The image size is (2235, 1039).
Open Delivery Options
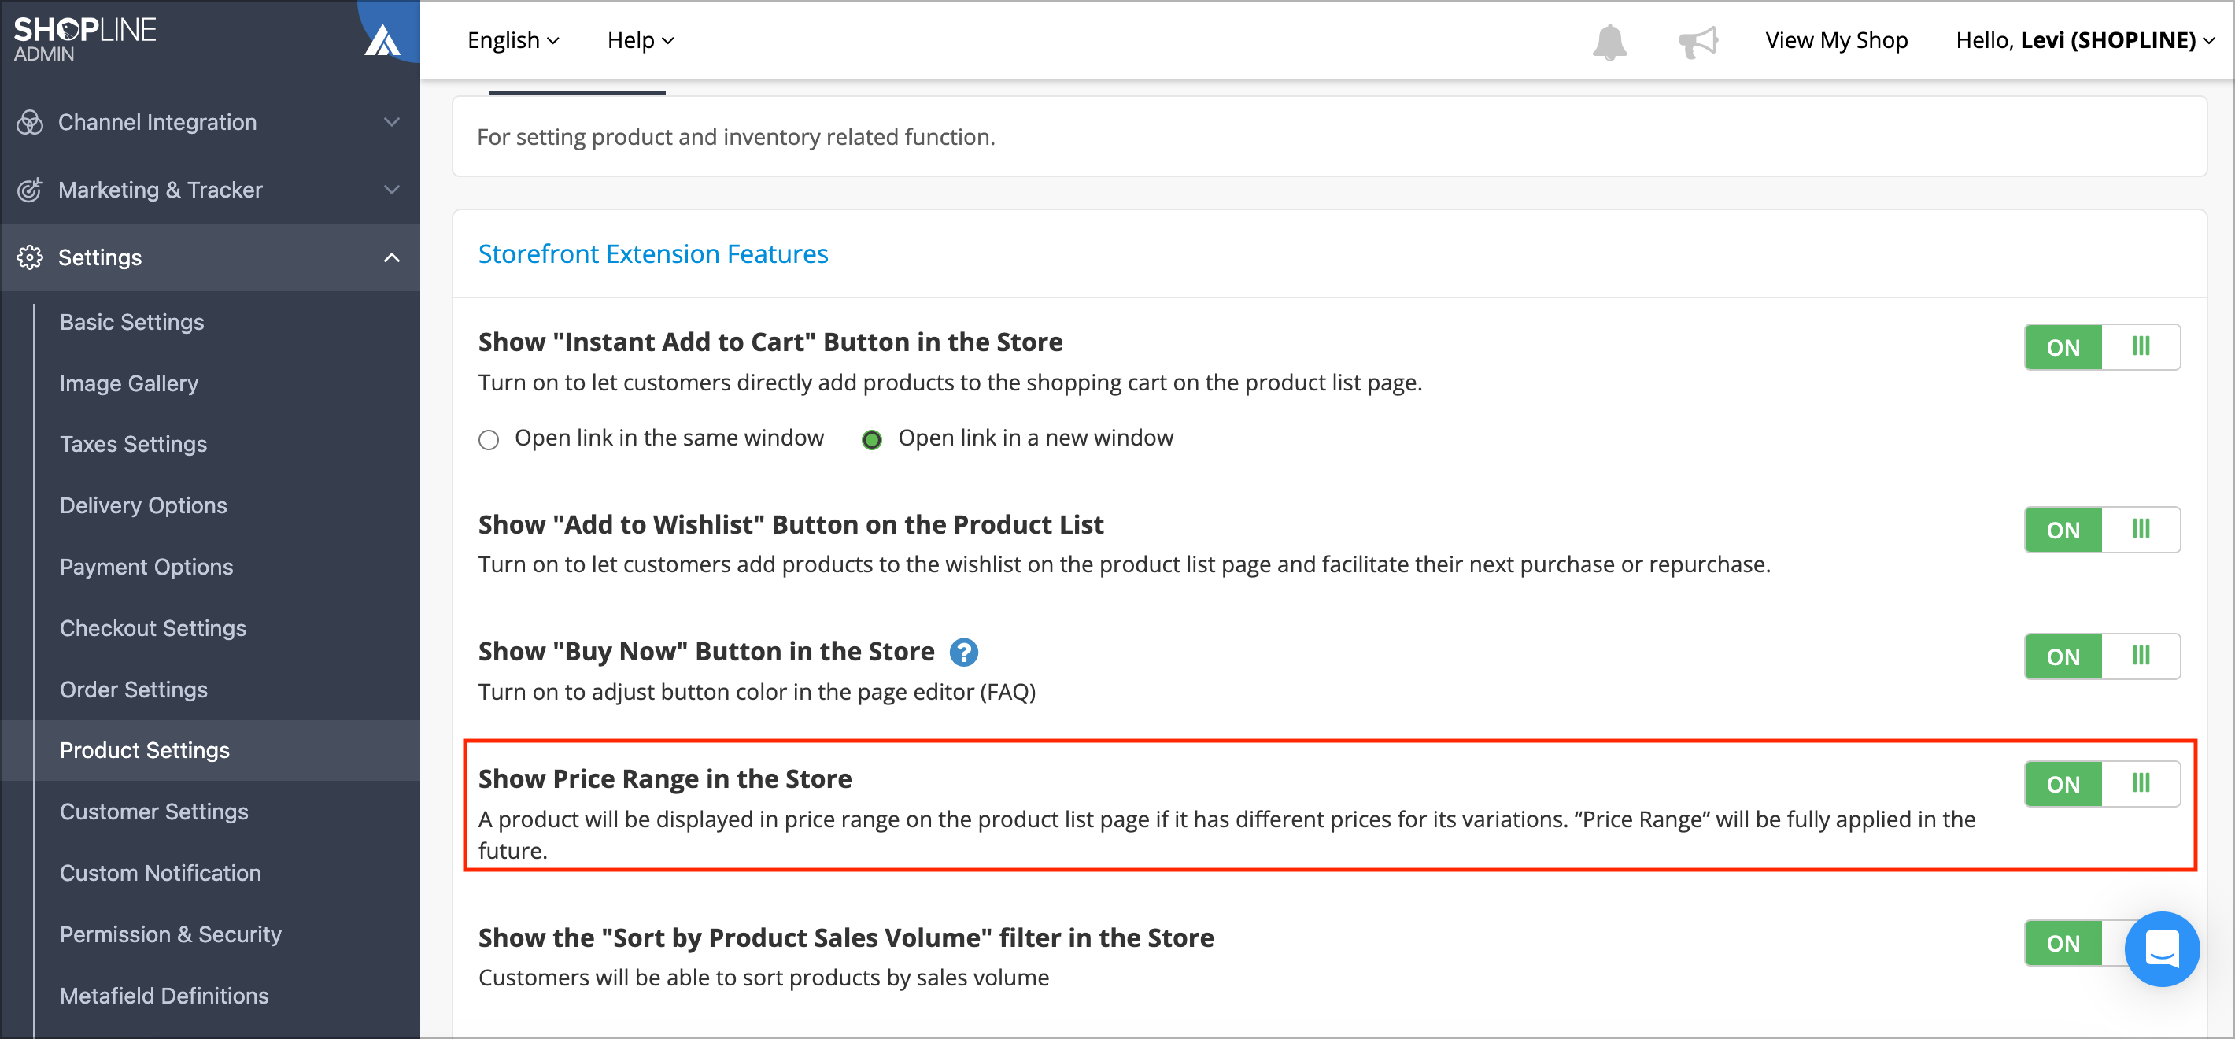[143, 506]
